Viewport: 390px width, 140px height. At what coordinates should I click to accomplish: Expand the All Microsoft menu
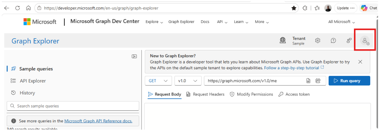click(x=341, y=22)
